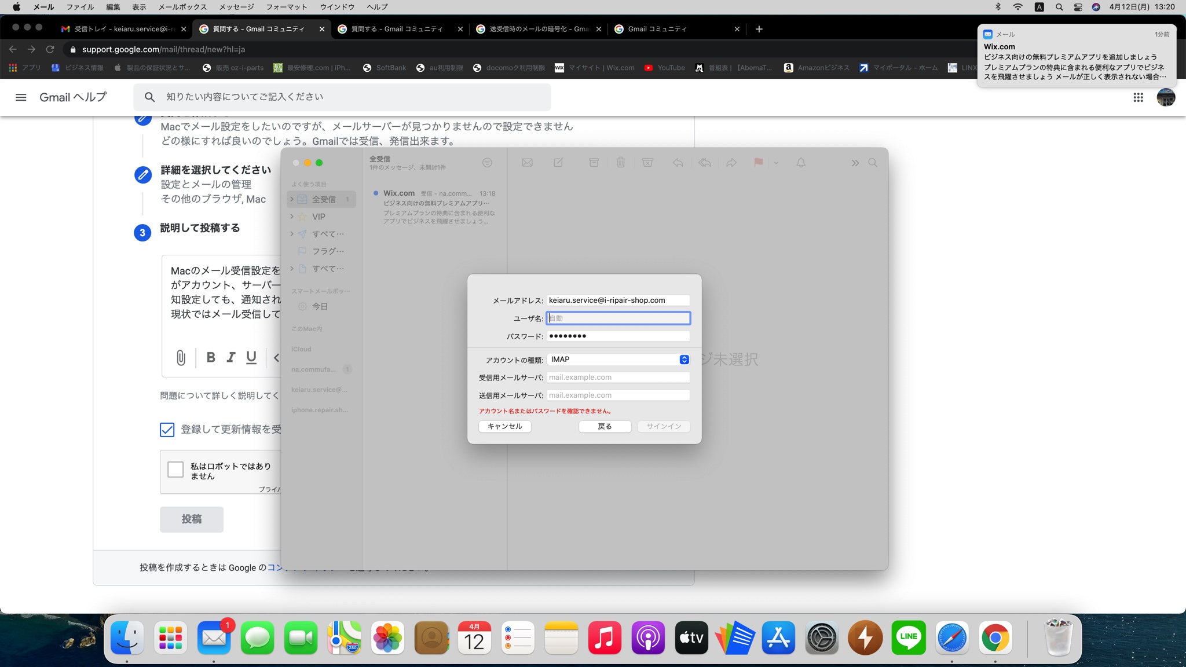Launch FaceTime from the Dock
Image resolution: width=1186 pixels, height=667 pixels.
coord(301,637)
